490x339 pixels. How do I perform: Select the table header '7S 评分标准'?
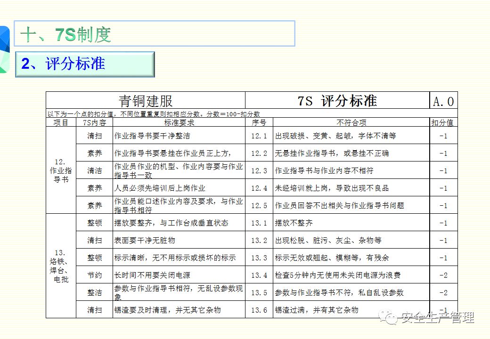point(337,100)
